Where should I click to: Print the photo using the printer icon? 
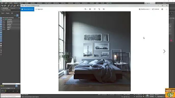(x=162, y=9)
